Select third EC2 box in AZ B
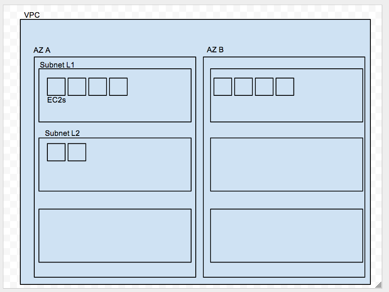This screenshot has height=292, width=389. (x=264, y=87)
